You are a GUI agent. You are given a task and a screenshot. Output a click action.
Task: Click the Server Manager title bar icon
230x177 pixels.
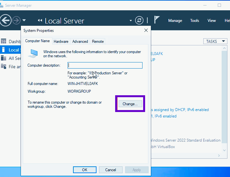point(2,5)
